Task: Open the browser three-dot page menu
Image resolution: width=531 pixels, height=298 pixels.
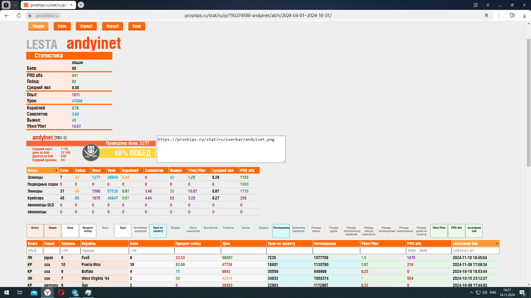Action: (x=499, y=15)
